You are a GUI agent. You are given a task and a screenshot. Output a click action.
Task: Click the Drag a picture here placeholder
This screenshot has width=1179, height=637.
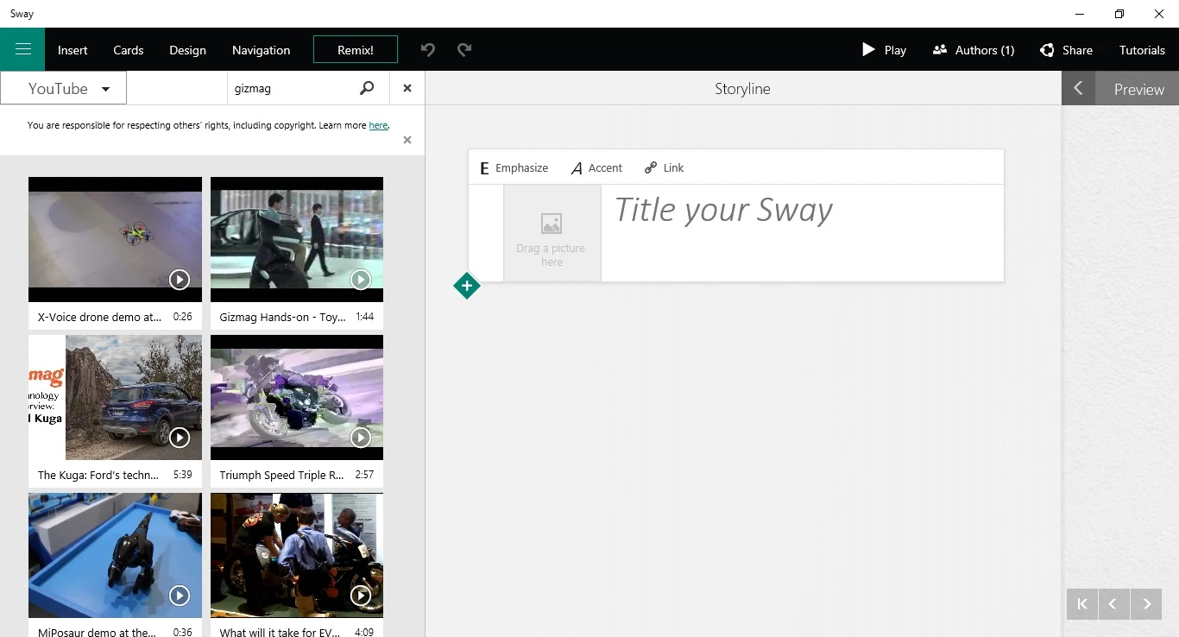click(552, 233)
